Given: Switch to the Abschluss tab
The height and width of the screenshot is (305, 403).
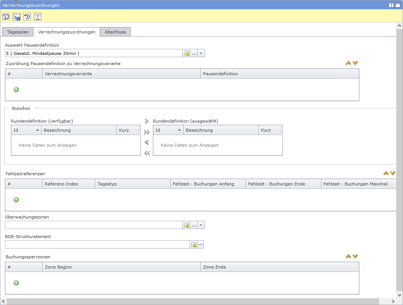Looking at the screenshot, I should tap(115, 32).
